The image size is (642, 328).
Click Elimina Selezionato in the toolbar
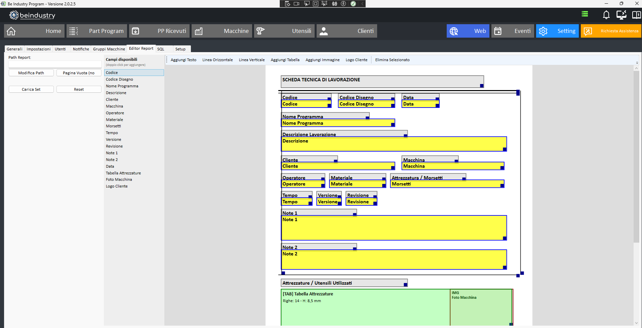392,60
